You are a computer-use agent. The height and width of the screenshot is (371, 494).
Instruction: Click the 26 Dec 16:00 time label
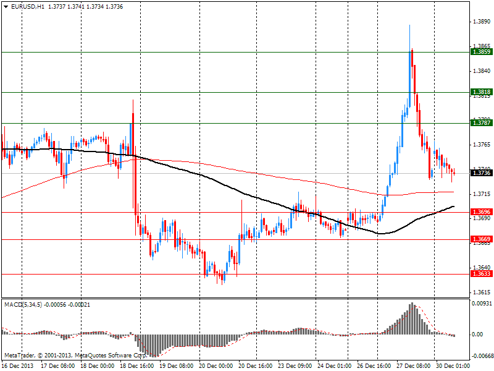tap(374, 366)
